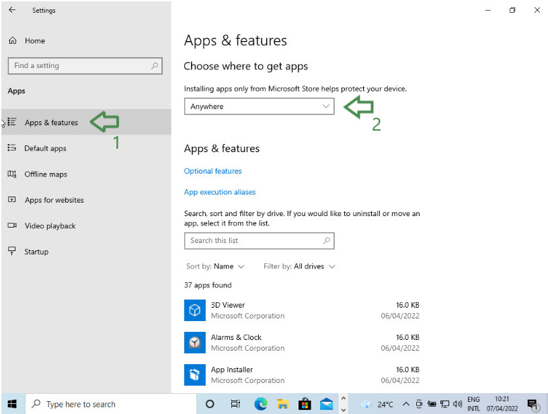Open Filter by All drives dropdown

[299, 267]
